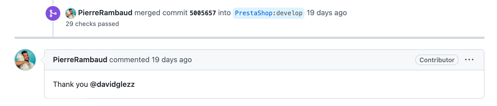Open the @davidglezz mention
The height and width of the screenshot is (106, 497).
click(112, 84)
